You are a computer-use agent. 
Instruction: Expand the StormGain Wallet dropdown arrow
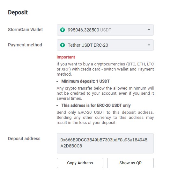[x=149, y=30]
